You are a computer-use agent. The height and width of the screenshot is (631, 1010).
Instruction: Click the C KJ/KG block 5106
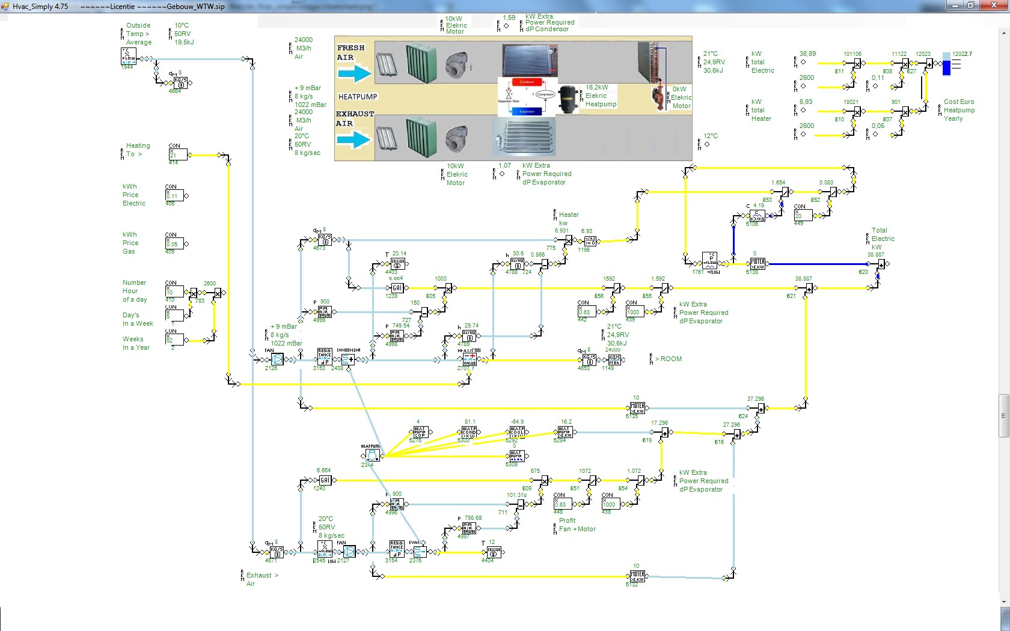[757, 216]
